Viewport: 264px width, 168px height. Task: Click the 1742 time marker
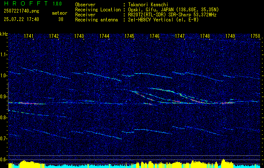point(54,36)
